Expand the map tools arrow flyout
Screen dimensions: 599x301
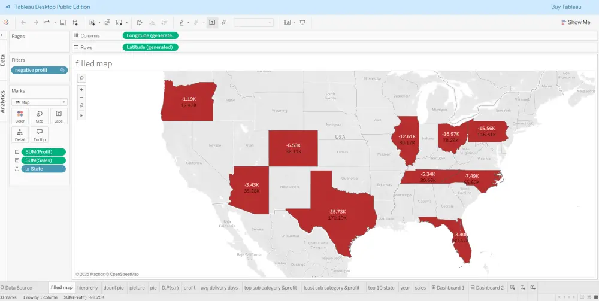81,115
